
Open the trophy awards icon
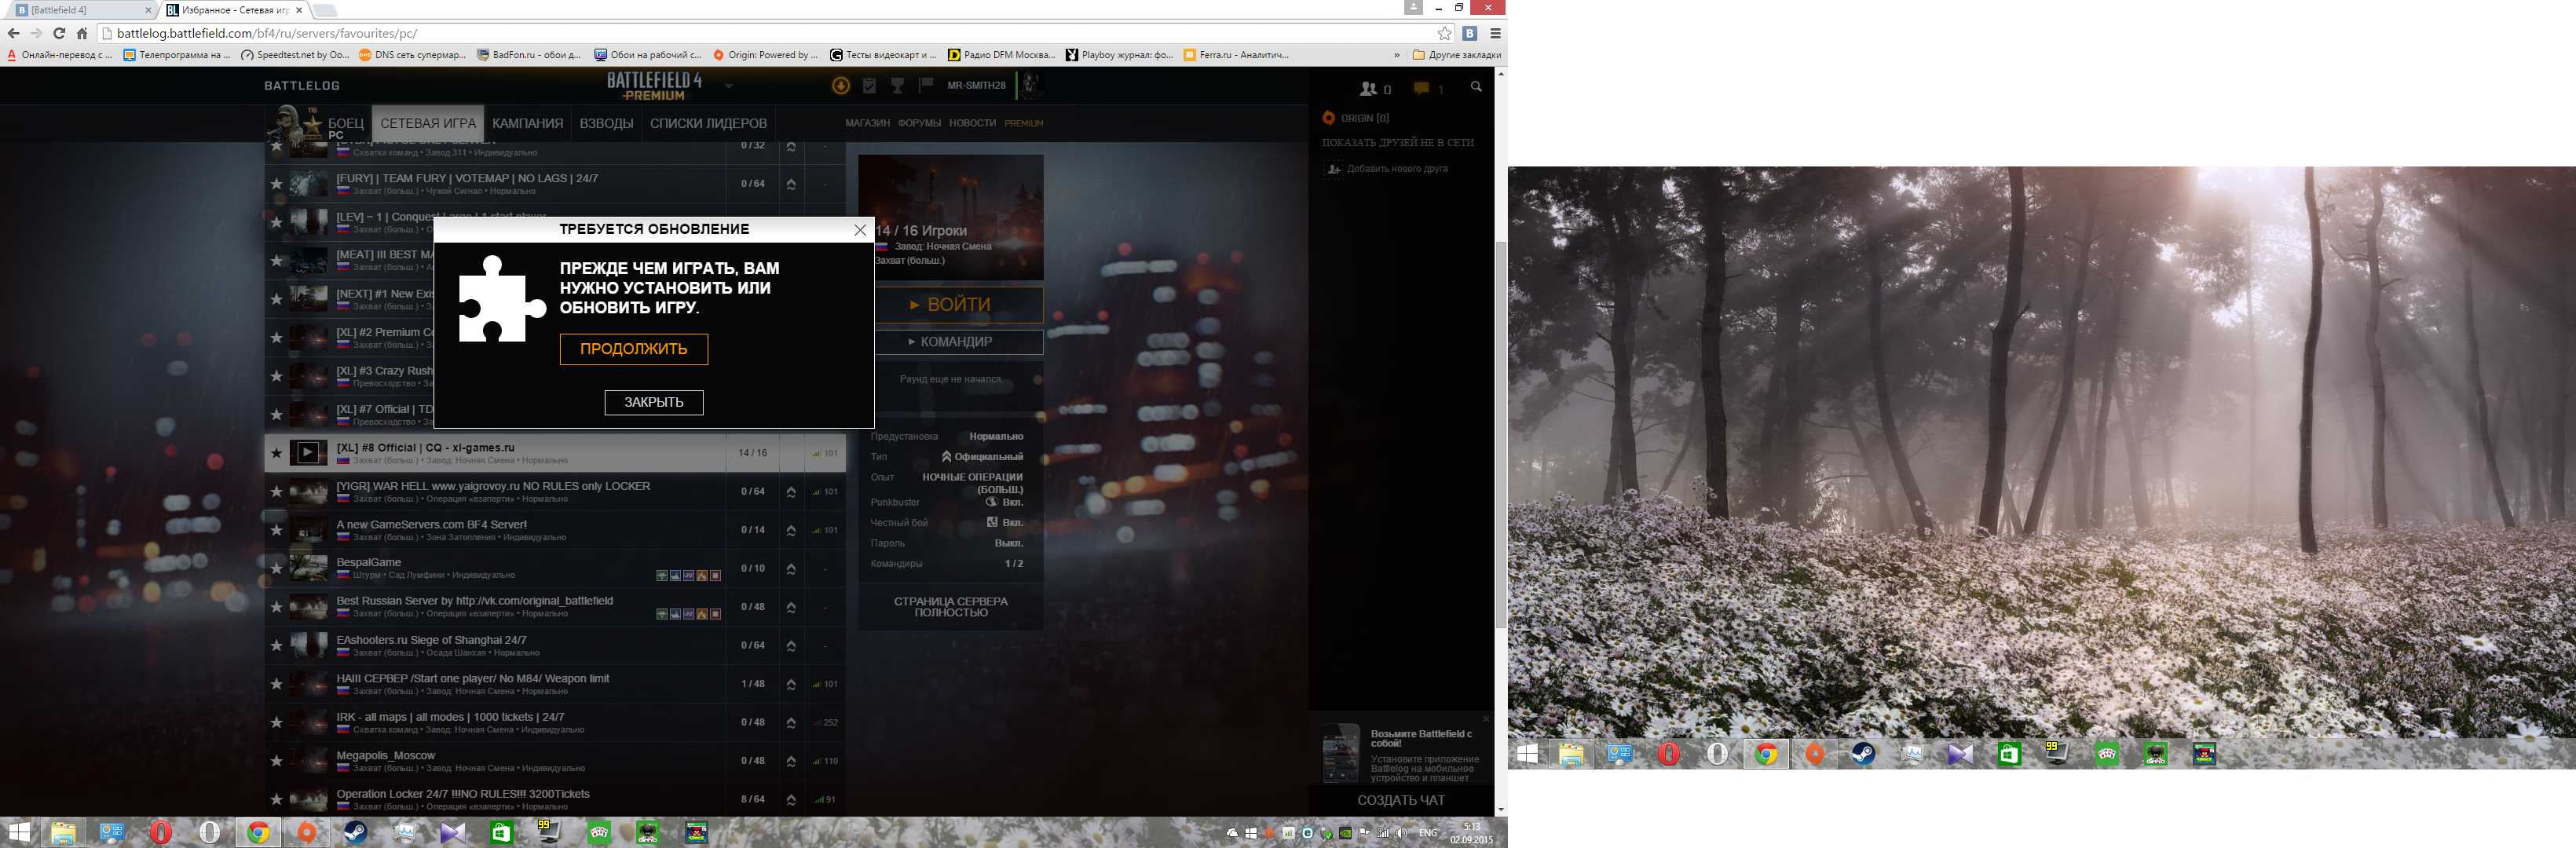point(897,86)
